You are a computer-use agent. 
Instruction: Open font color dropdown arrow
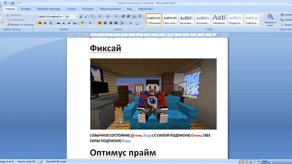pyautogui.click(x=93, y=23)
